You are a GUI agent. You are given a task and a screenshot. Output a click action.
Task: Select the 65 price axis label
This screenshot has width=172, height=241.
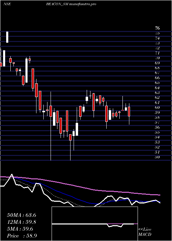(158, 83)
